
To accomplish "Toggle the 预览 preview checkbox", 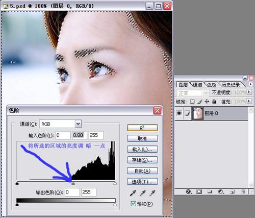I will [x=133, y=204].
